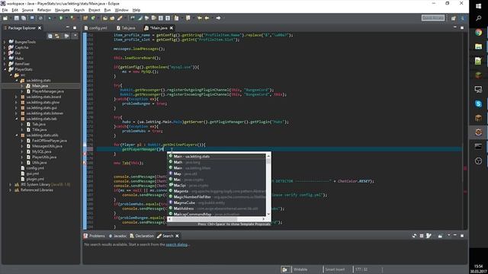Viewport: 488px width, 274px height.
Task: Click Open Perspective icon near Quick Access
Action: pyautogui.click(x=454, y=18)
